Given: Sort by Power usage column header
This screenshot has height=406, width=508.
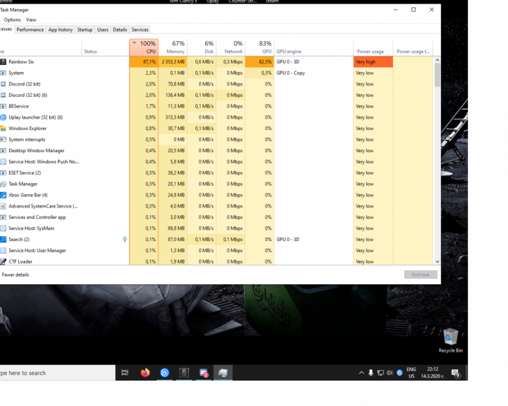Looking at the screenshot, I should point(373,47).
